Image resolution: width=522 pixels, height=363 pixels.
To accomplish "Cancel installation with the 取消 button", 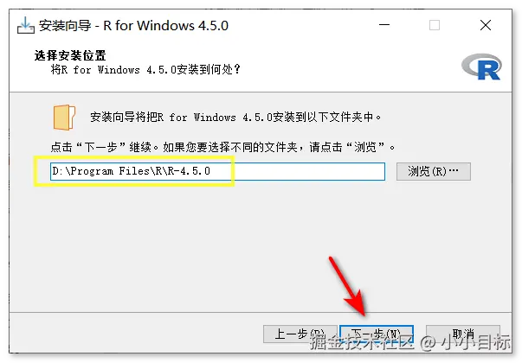I will [x=463, y=334].
